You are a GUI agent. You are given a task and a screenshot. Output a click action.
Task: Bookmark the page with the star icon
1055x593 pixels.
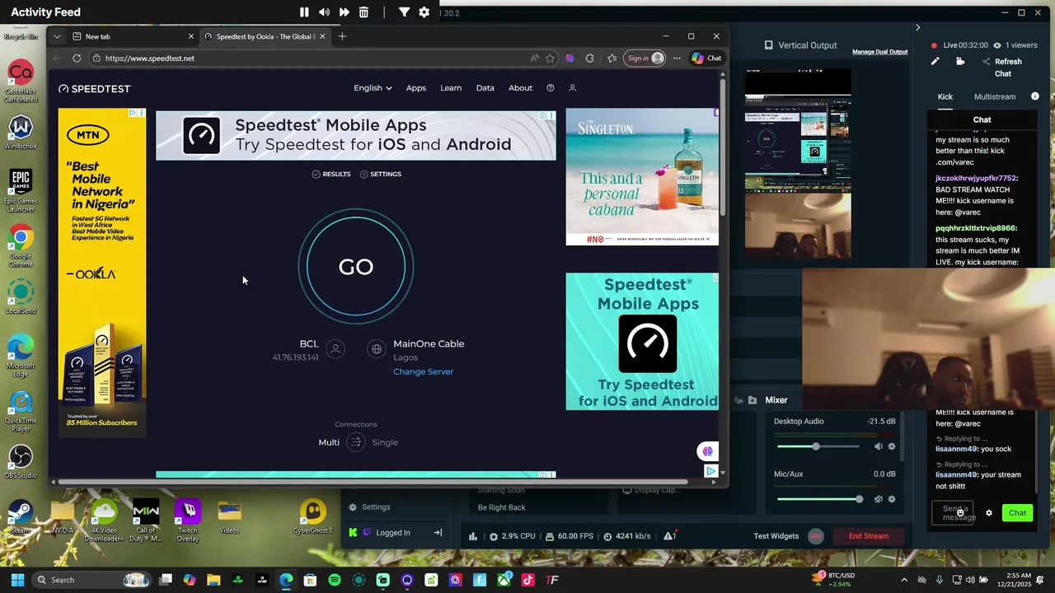(x=550, y=58)
